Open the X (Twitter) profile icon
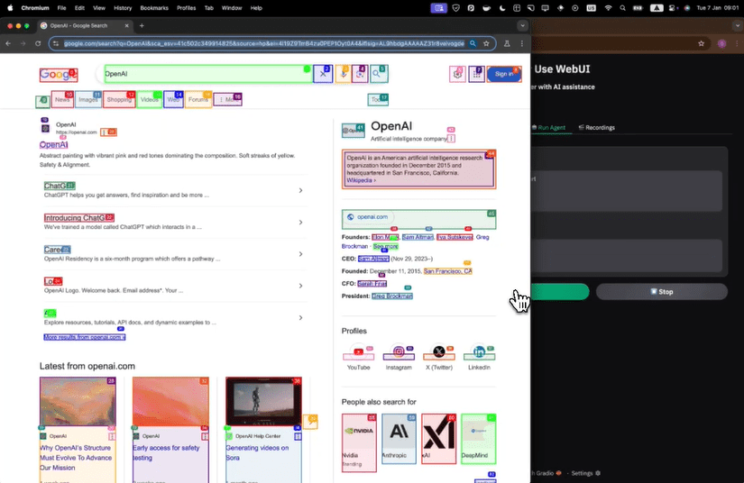This screenshot has height=483, width=744. 439,352
